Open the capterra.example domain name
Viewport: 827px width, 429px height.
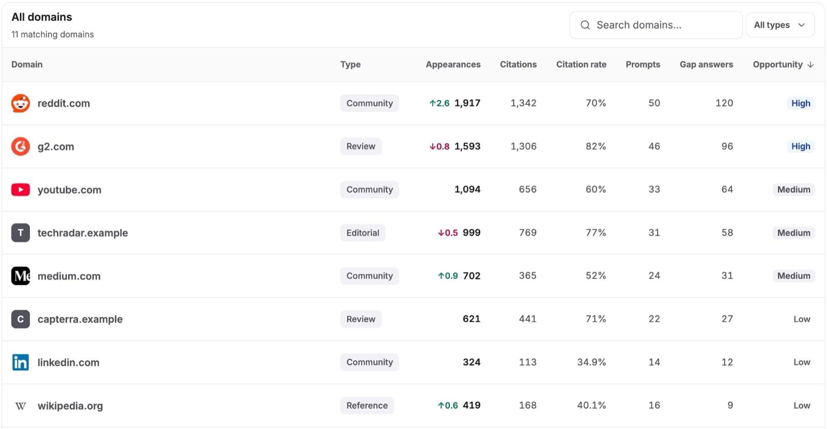pos(80,319)
